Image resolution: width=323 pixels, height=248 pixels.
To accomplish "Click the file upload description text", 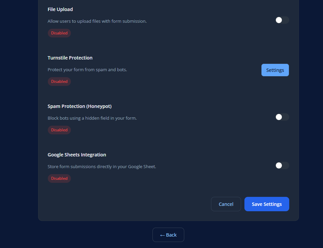I will click(x=97, y=21).
